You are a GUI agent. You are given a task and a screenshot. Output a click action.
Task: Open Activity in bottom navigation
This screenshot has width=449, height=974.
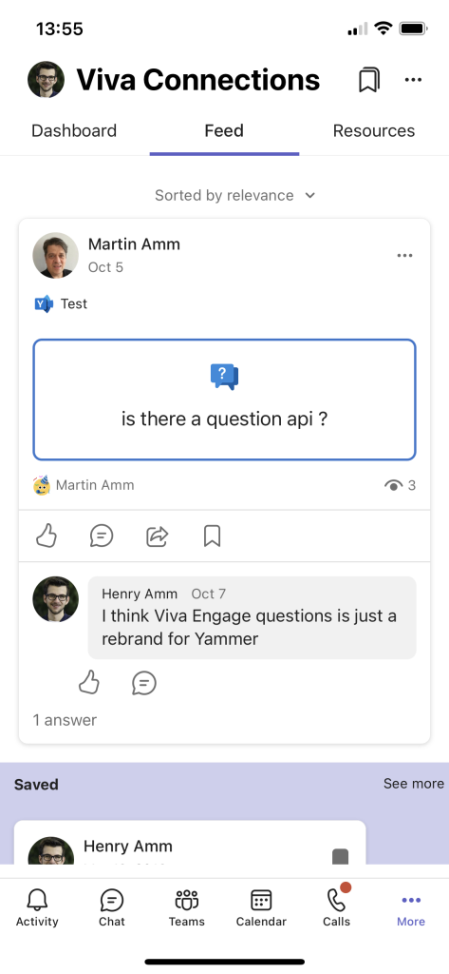[37, 907]
